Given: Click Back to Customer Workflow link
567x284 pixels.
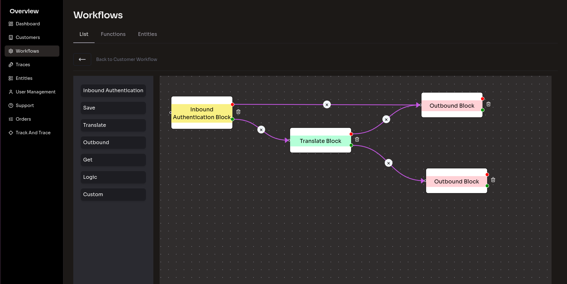Looking at the screenshot, I should click(126, 59).
